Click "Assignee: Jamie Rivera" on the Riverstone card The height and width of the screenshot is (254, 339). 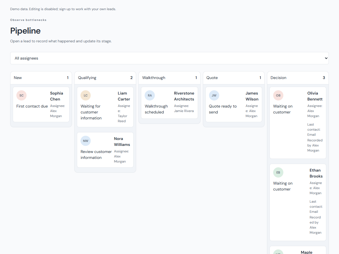pyautogui.click(x=184, y=108)
